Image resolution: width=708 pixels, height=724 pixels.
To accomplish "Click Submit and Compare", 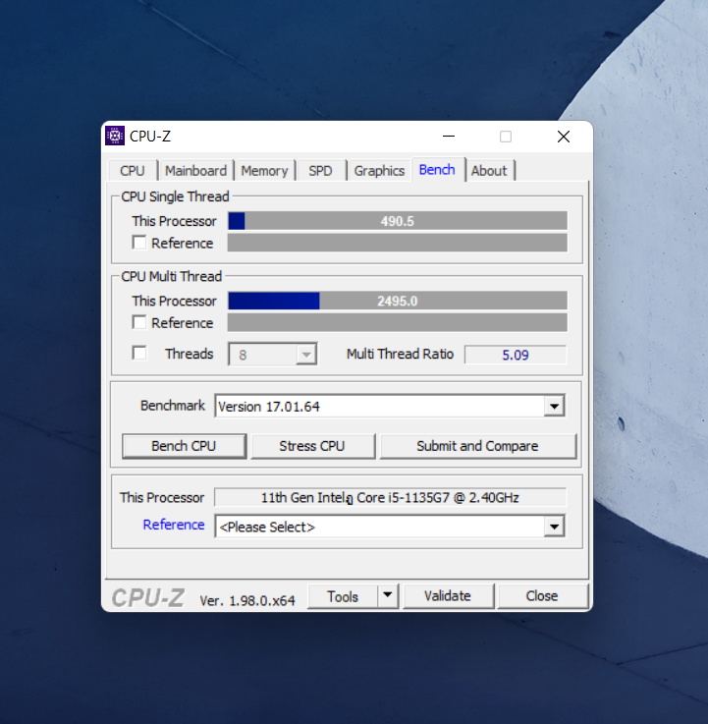I will pyautogui.click(x=477, y=446).
